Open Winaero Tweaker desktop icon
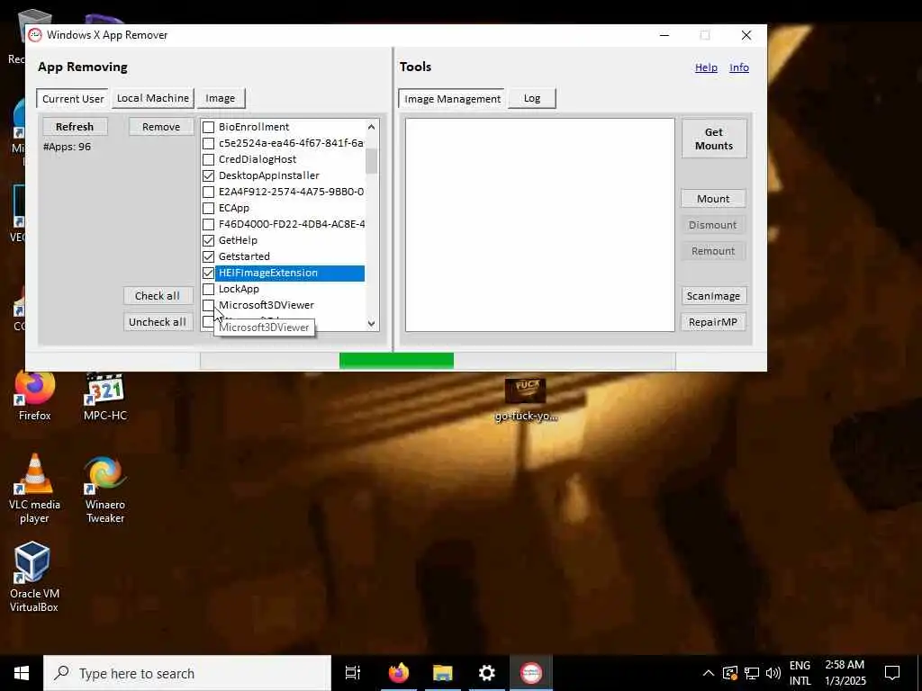Screen dimensions: 922x691 [x=104, y=489]
